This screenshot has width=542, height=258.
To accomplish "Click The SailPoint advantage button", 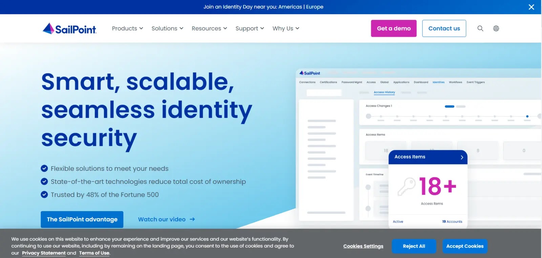I will 82,220.
